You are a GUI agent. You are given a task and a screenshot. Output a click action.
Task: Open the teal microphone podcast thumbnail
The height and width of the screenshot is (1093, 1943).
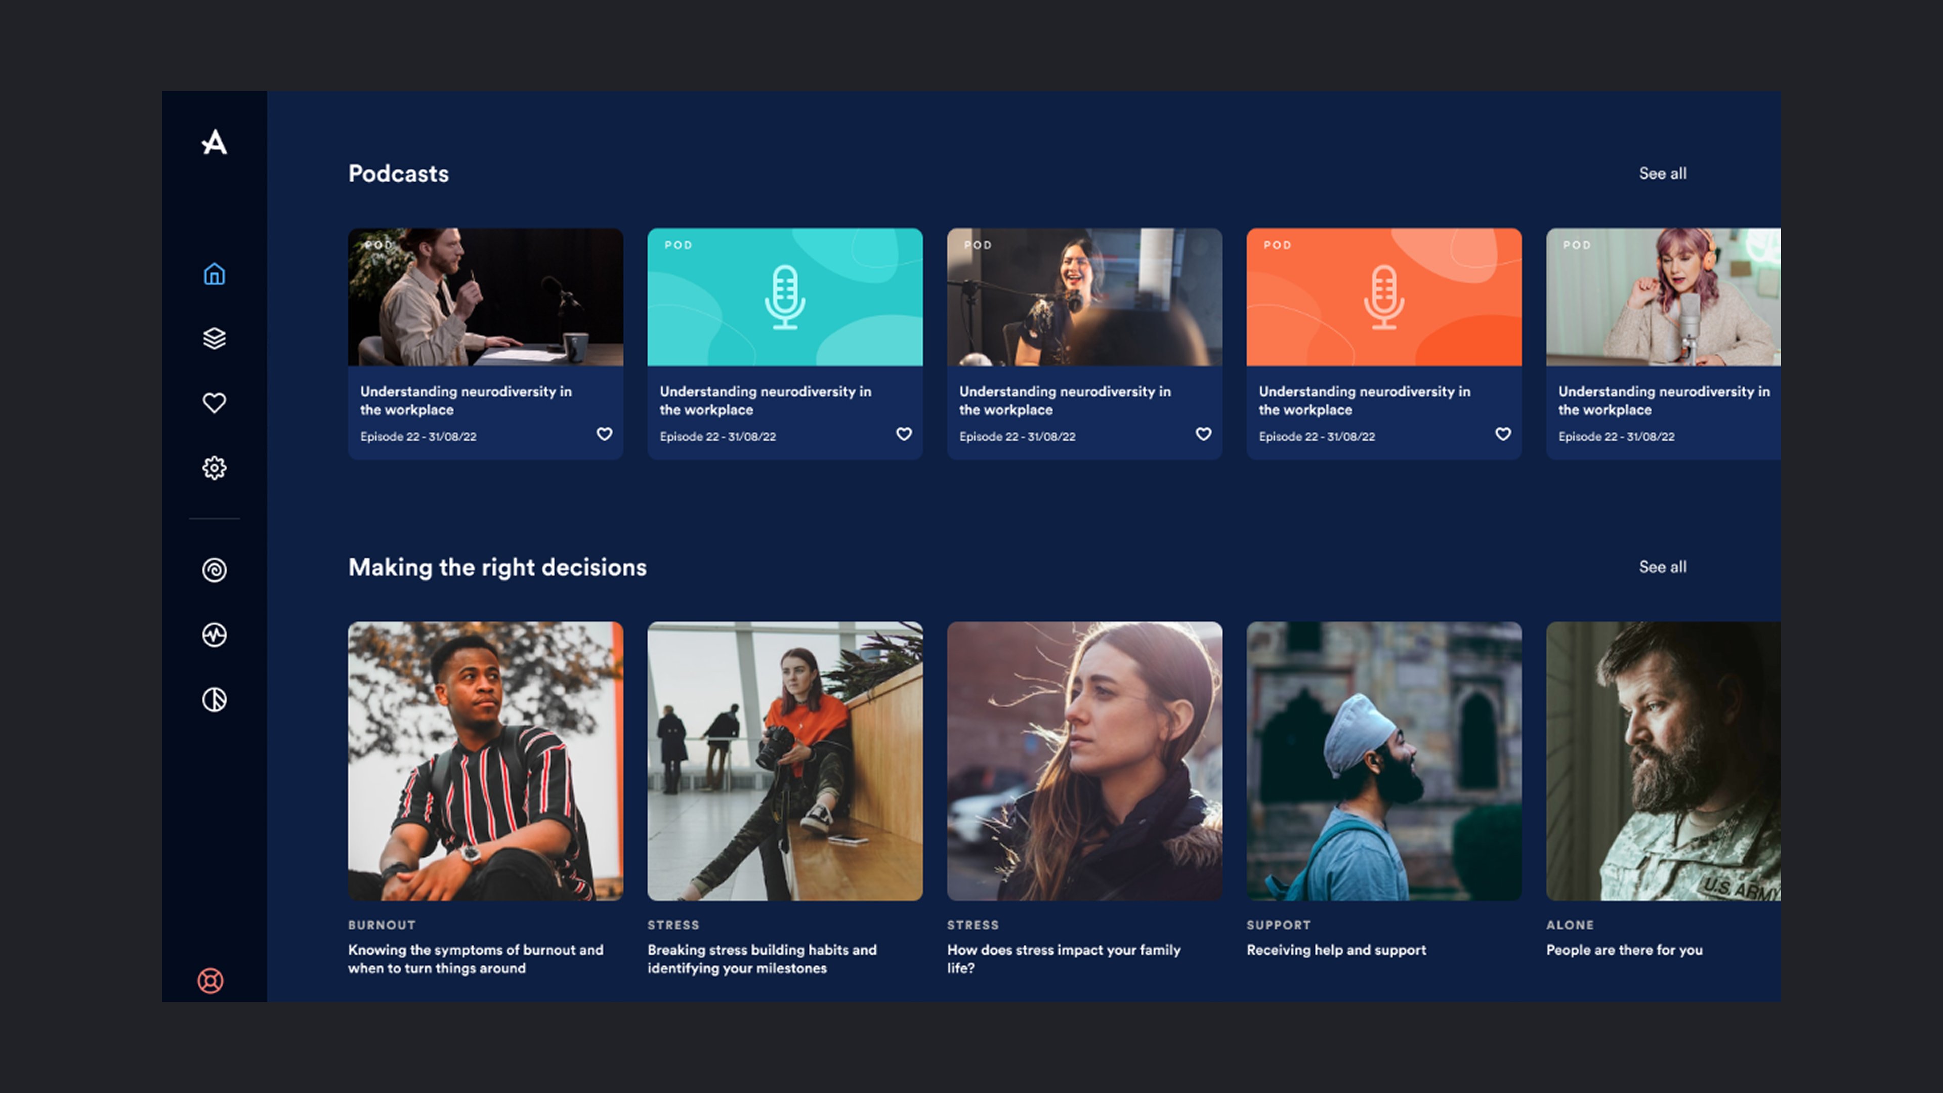pyautogui.click(x=784, y=297)
